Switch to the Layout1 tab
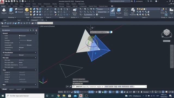 click(x=11, y=89)
